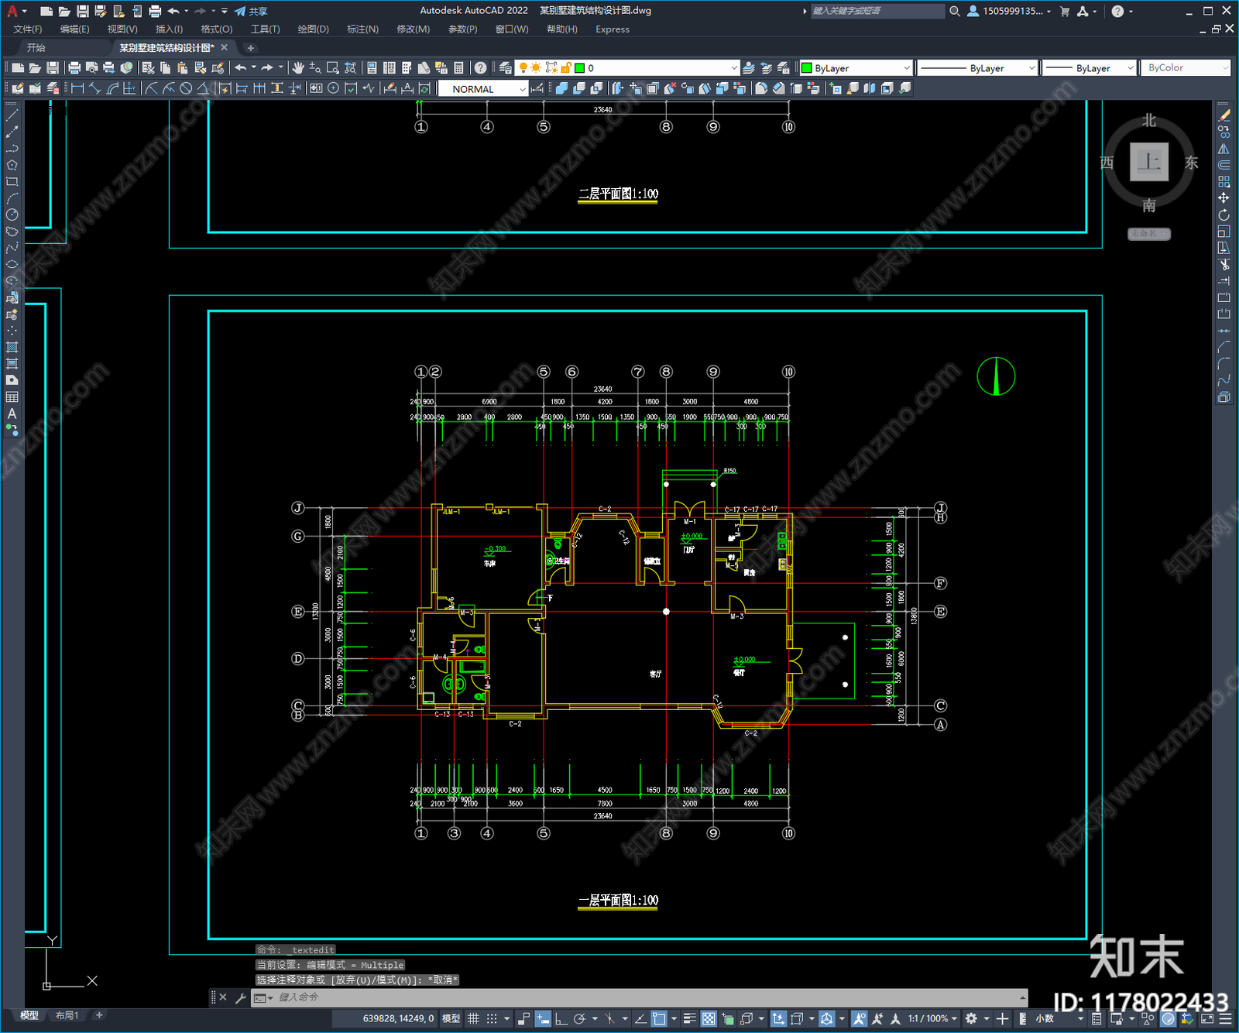
Task: Select the Rotate tool on right toolbar
Action: 1224,214
